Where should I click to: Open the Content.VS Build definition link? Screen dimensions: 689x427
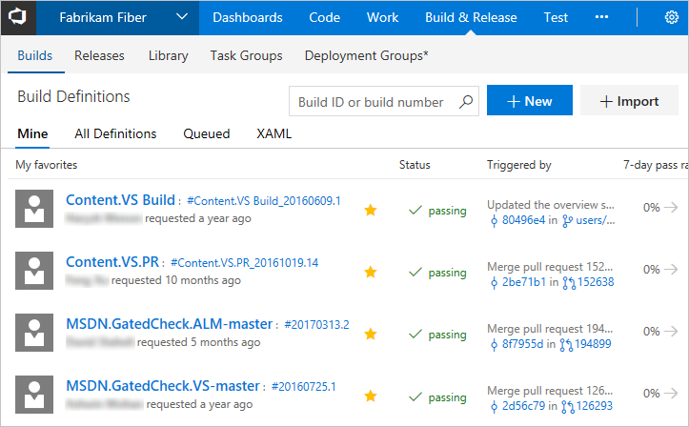coord(120,200)
